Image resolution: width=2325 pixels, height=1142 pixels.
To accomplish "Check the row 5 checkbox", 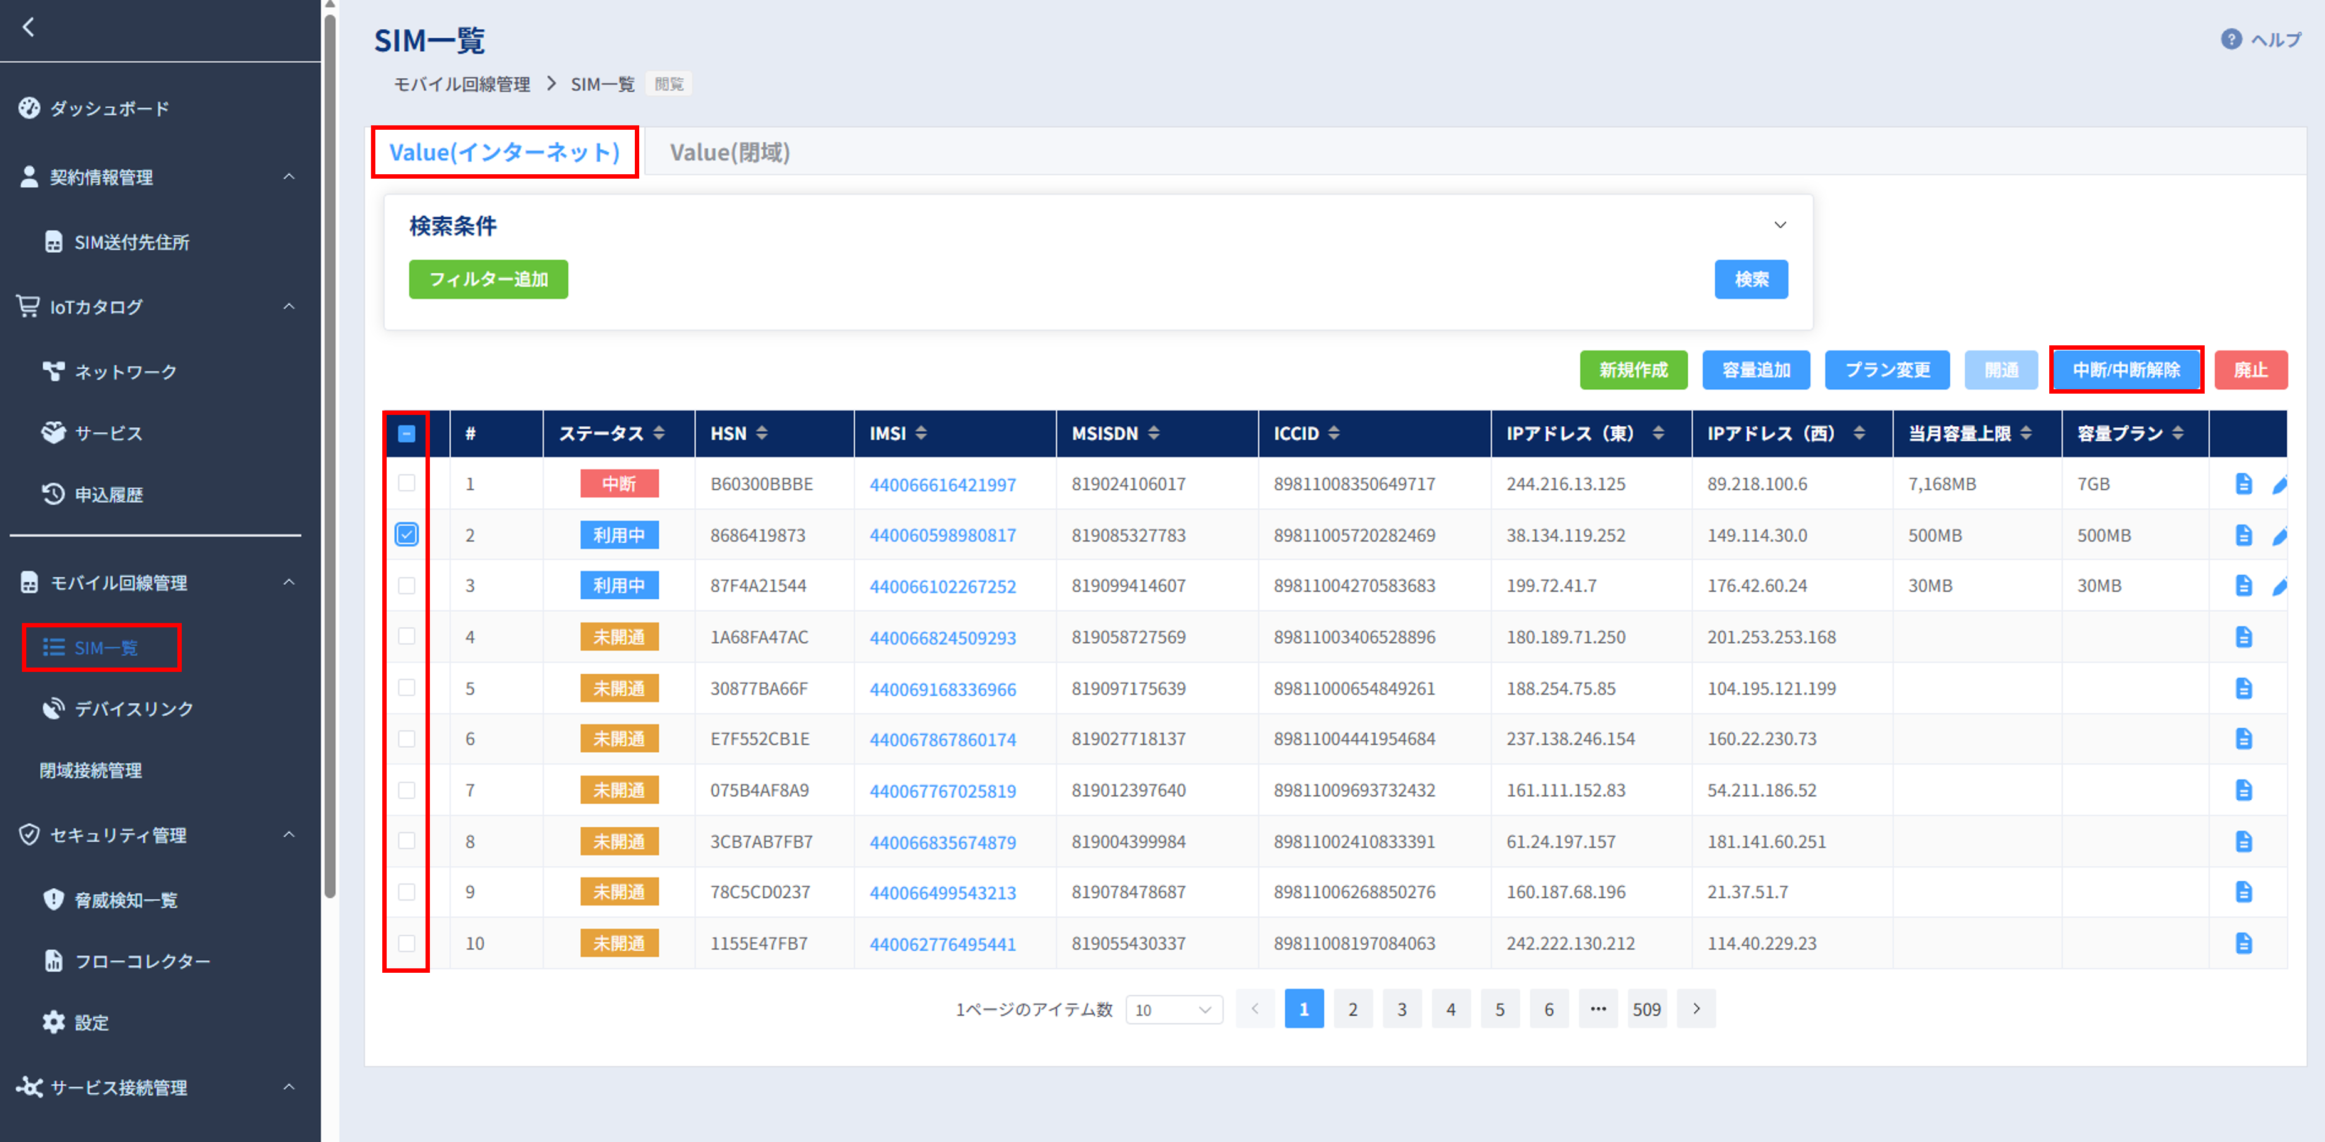I will (x=407, y=688).
